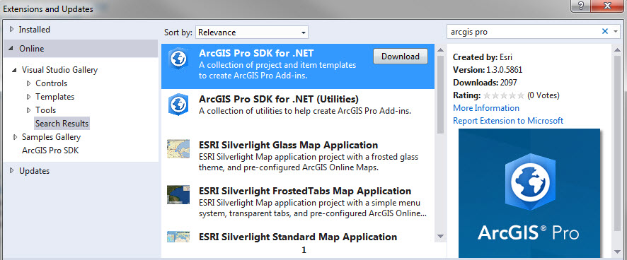Download the ArcGIS Pro SDK for .NET

[401, 57]
